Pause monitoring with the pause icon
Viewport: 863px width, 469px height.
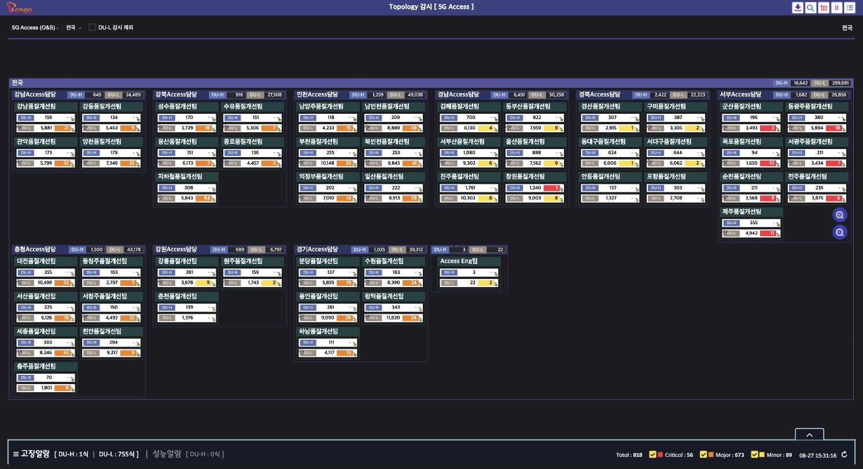coord(836,8)
